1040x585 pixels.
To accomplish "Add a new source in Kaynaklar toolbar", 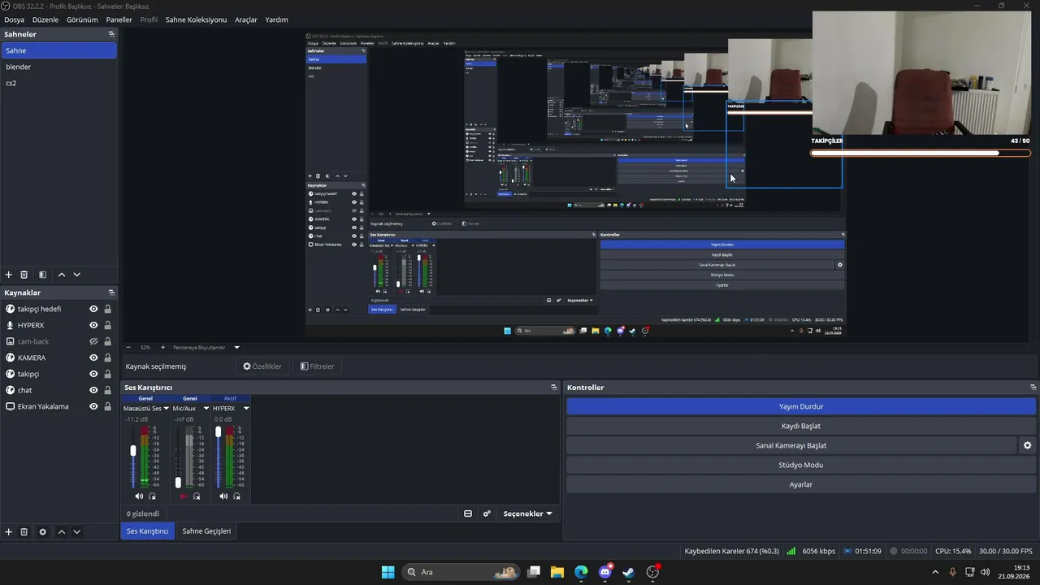I will click(9, 532).
